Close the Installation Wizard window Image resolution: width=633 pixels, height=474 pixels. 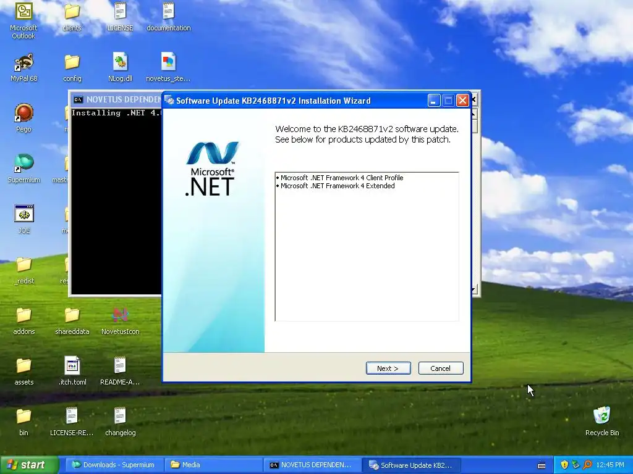pos(462,101)
